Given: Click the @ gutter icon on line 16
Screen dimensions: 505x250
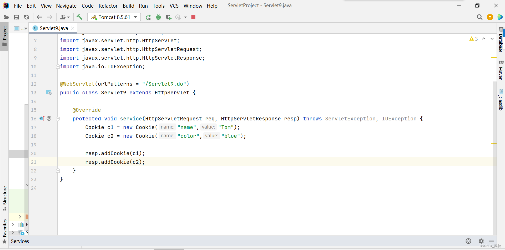Looking at the screenshot, I should (x=49, y=119).
